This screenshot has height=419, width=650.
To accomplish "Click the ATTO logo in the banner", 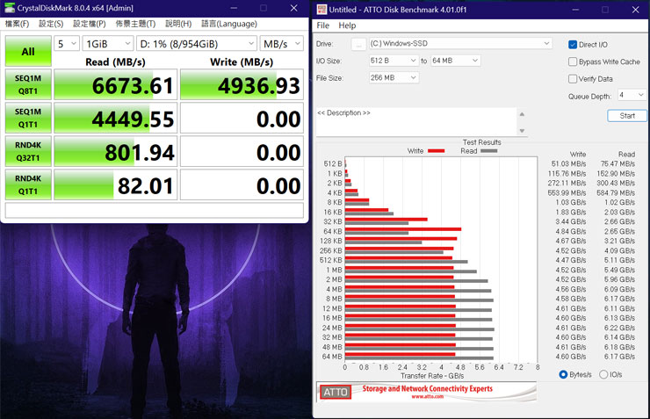I will tap(334, 392).
